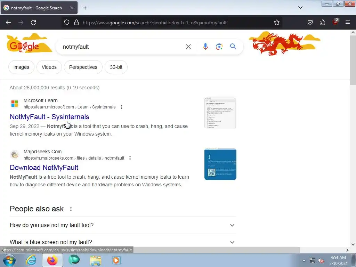Expand 'How do you use not my fault tool?'

click(123, 225)
